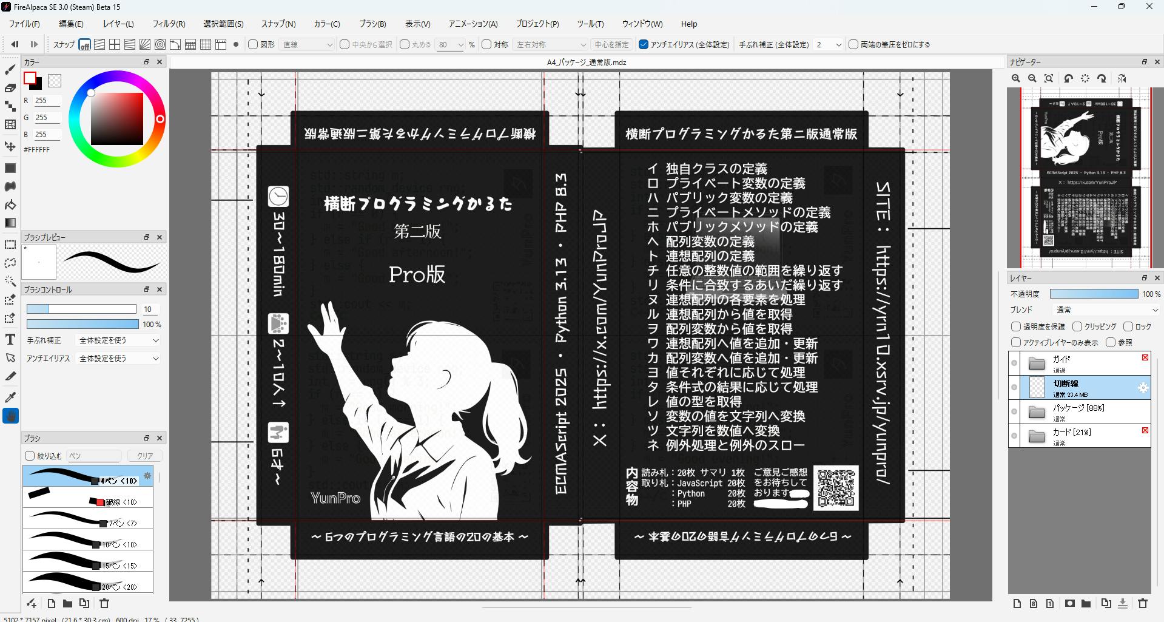Open the 左右対称 symmetry dropdown
Viewport: 1164px width, 622px height.
tap(550, 44)
